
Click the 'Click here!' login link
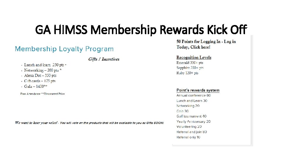[x=200, y=47]
